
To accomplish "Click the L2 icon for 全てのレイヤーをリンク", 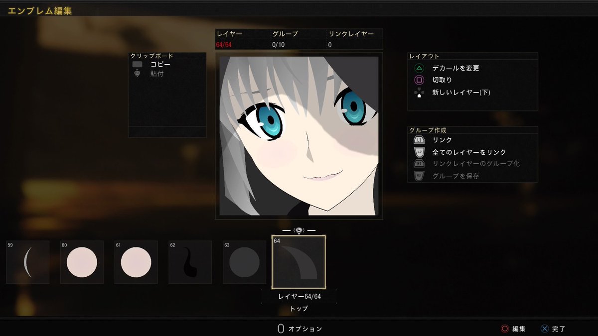I will tap(419, 152).
